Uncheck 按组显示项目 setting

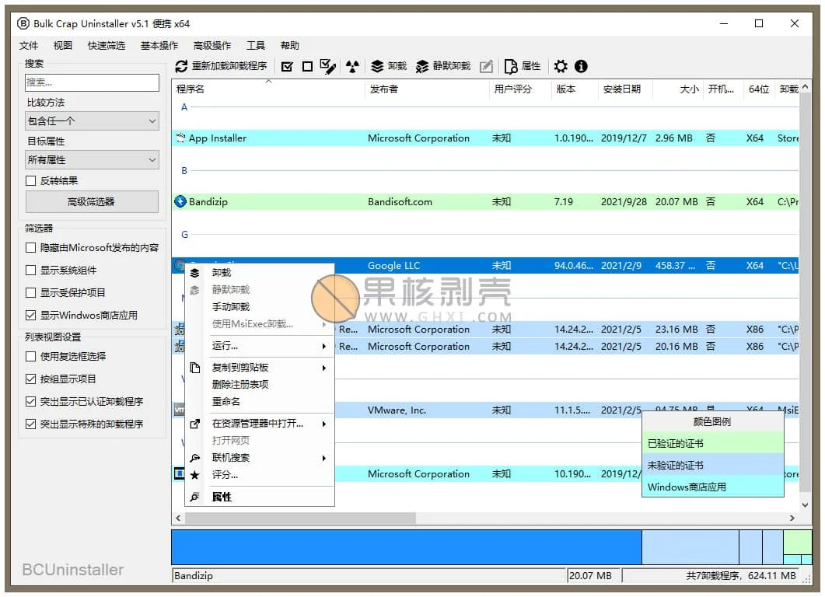coord(30,379)
